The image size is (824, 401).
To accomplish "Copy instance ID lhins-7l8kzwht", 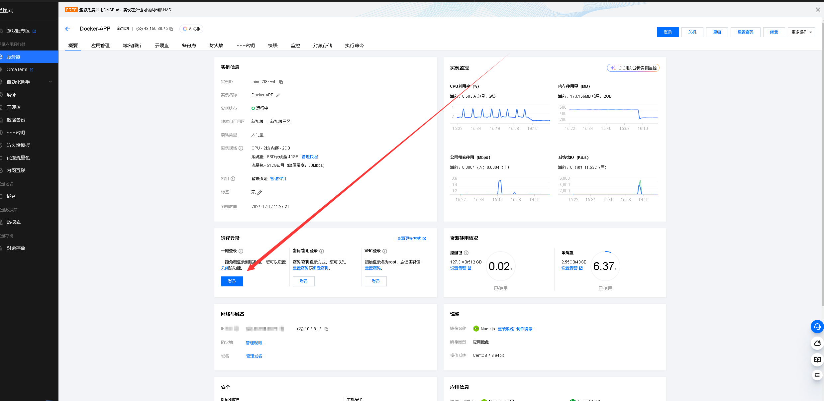I will pyautogui.click(x=281, y=82).
